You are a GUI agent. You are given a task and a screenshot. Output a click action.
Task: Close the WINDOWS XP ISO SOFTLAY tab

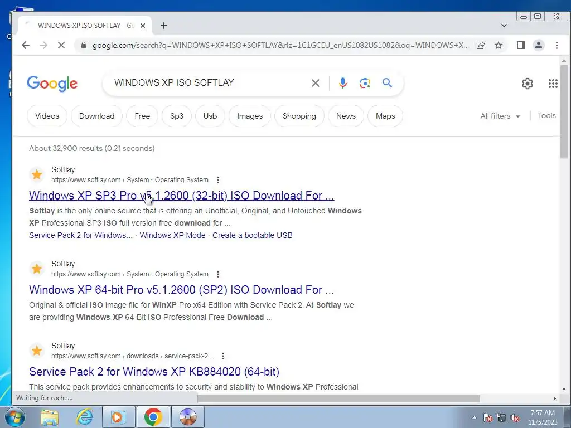[x=143, y=26]
